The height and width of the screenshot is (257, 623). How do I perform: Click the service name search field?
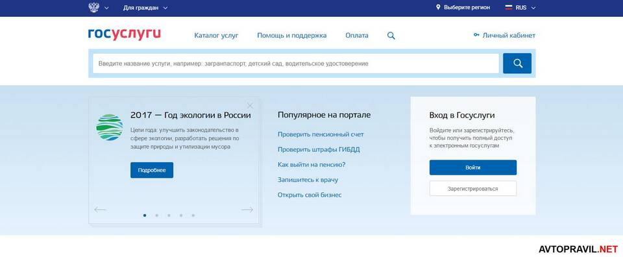296,64
